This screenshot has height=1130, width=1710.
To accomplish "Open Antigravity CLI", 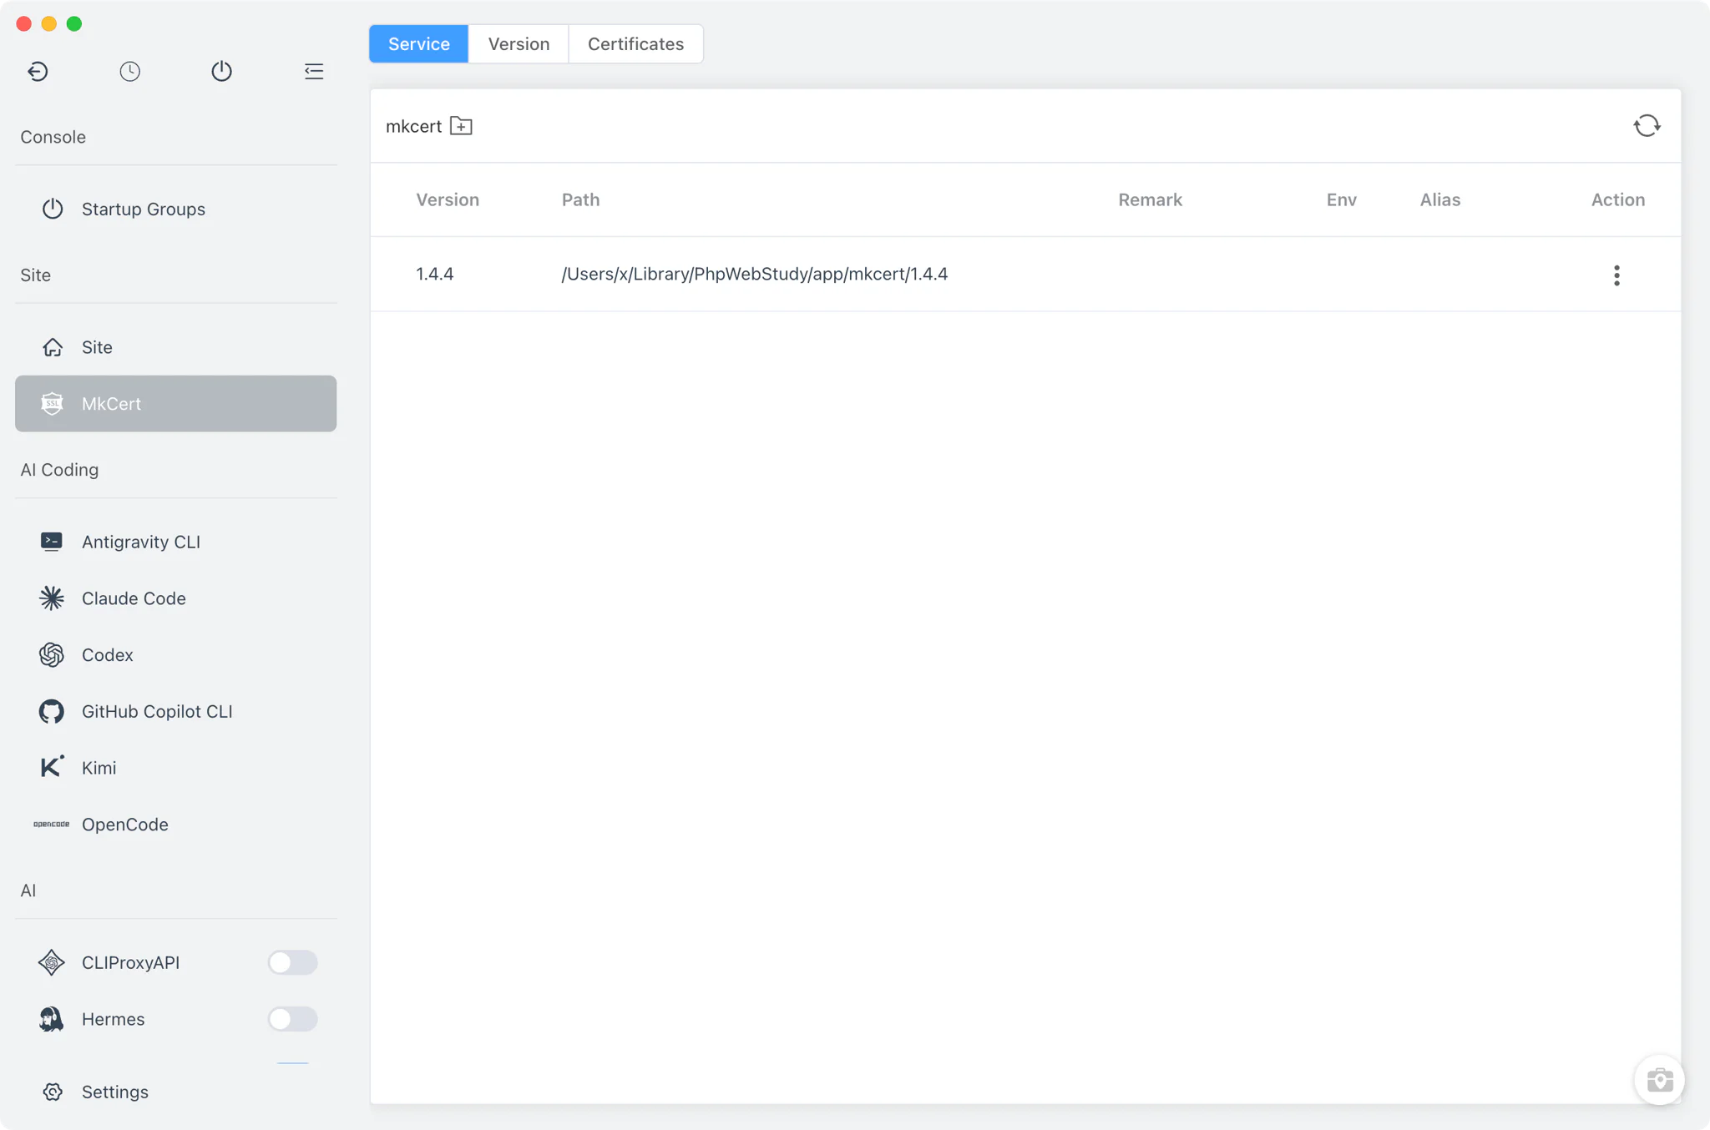I will pyautogui.click(x=175, y=542).
